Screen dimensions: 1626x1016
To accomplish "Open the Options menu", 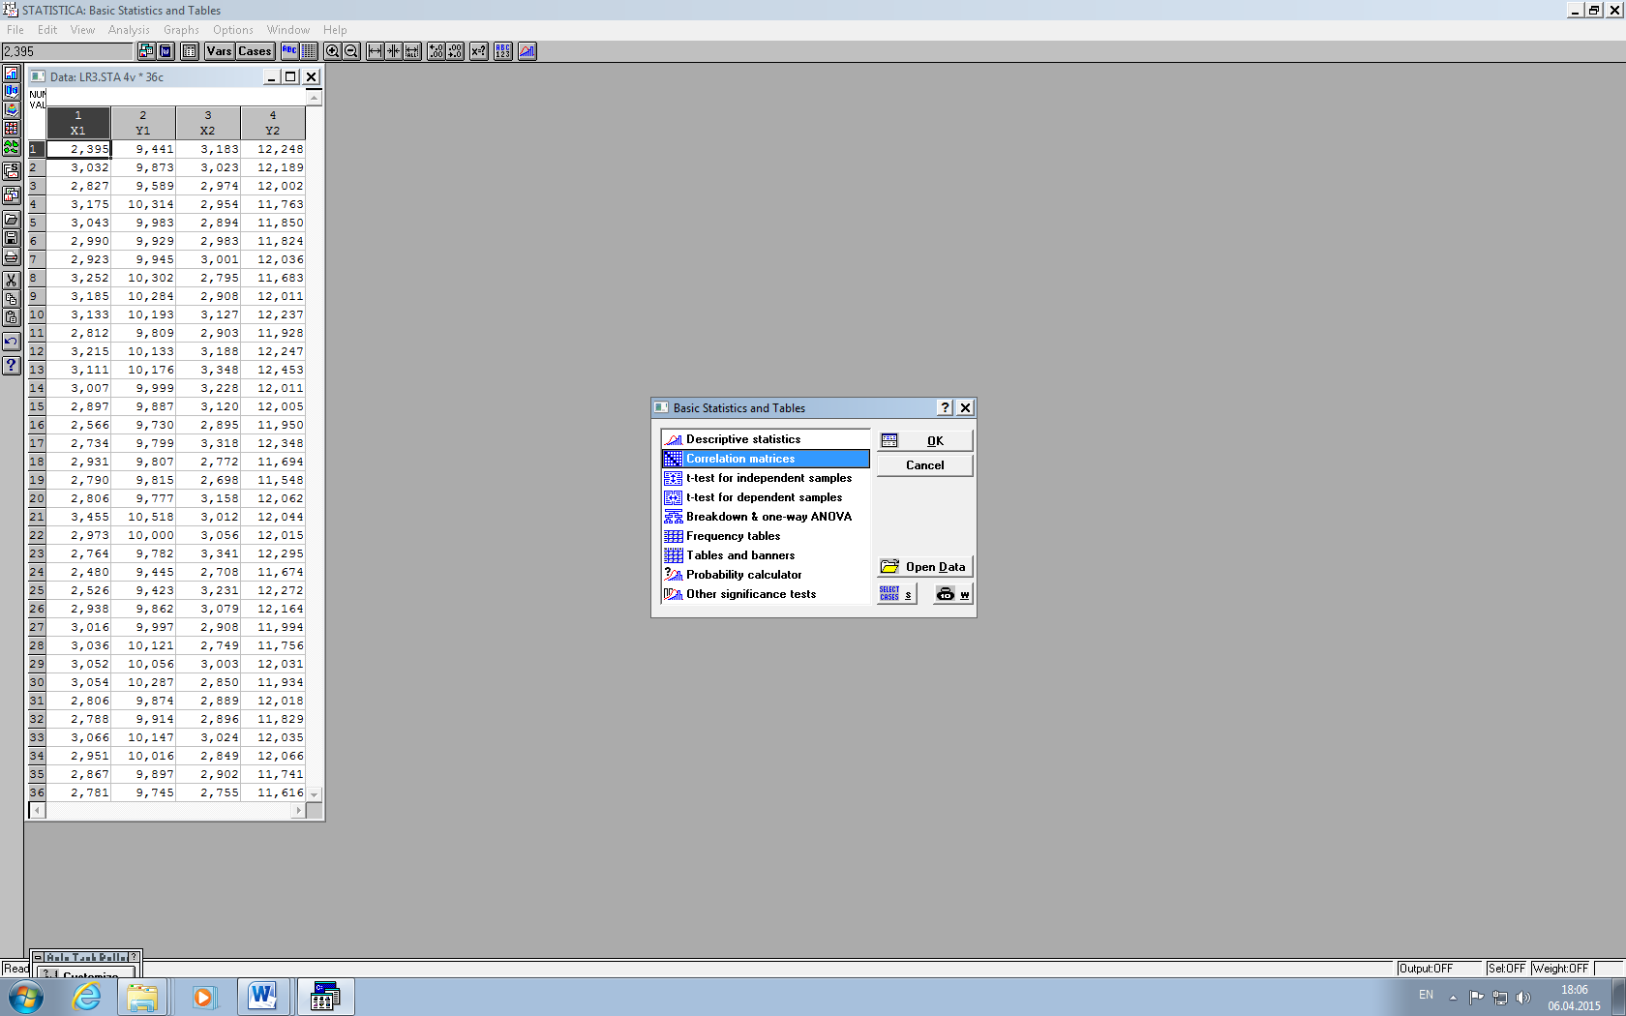I will (233, 30).
